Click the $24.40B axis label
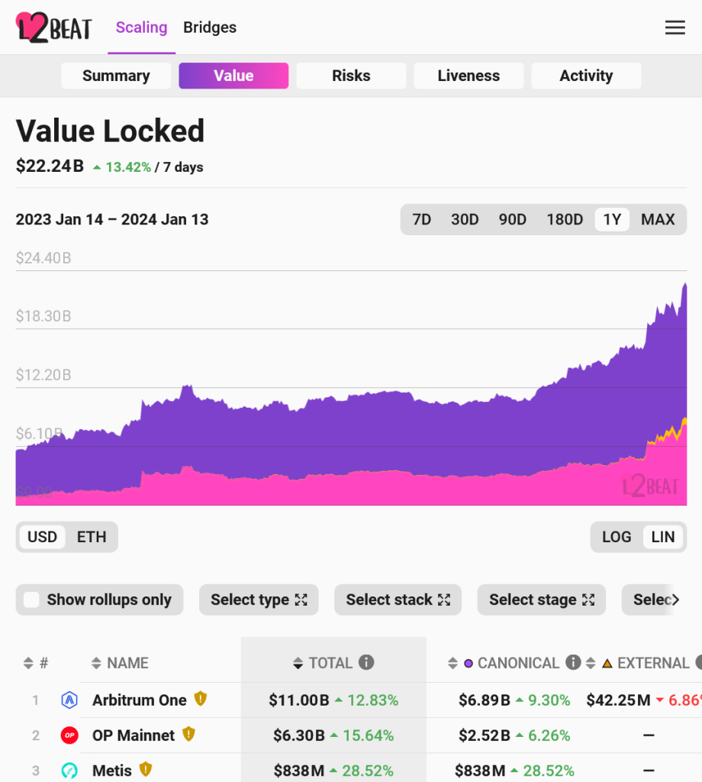The height and width of the screenshot is (782, 702). 43,258
